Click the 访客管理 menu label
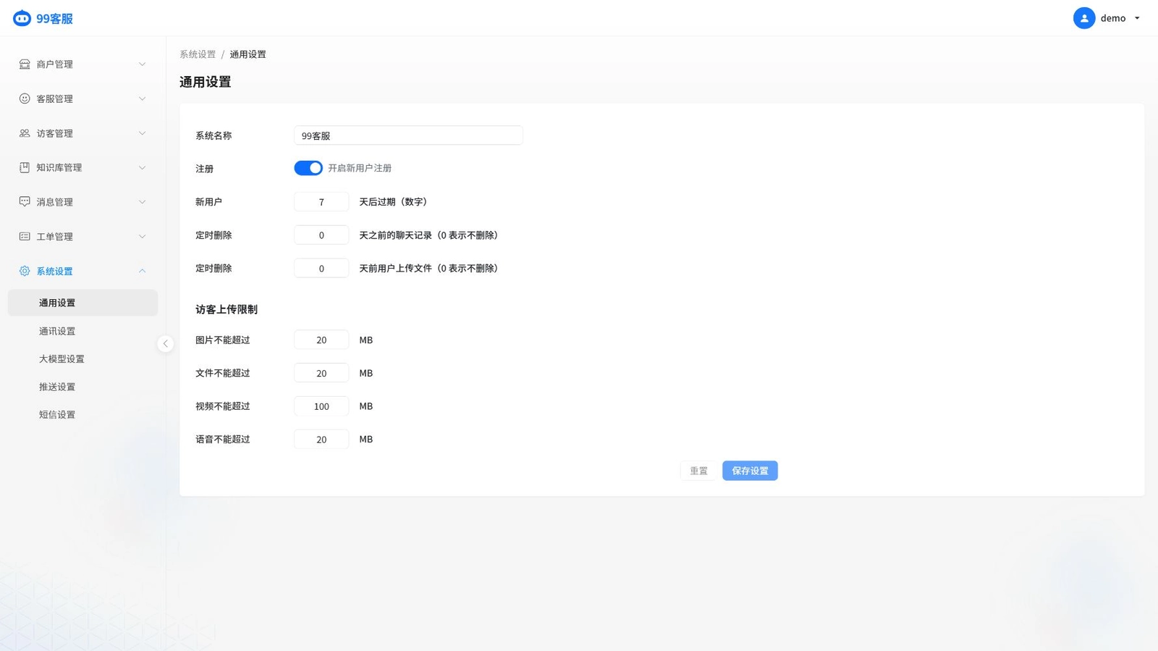The image size is (1158, 651). point(55,133)
